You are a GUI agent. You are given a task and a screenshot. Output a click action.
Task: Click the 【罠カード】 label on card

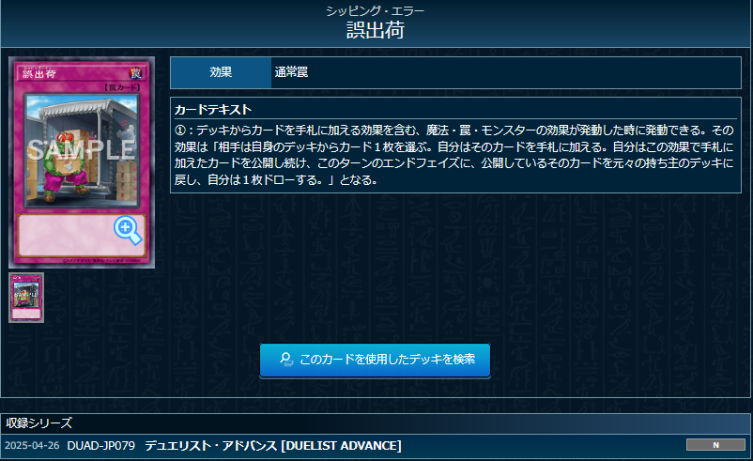point(121,87)
